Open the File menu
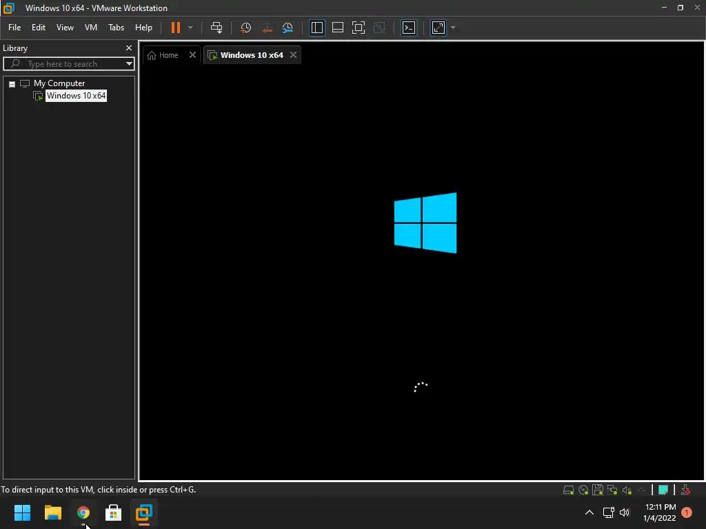Viewport: 706px width, 529px height. 14,28
